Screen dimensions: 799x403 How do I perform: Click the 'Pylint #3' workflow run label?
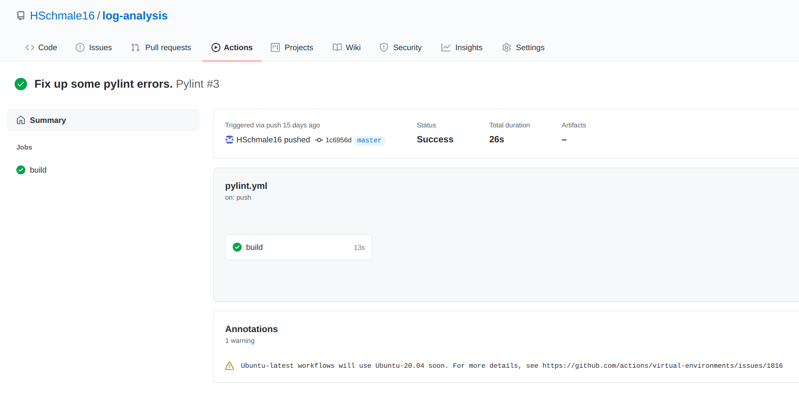[x=197, y=84]
